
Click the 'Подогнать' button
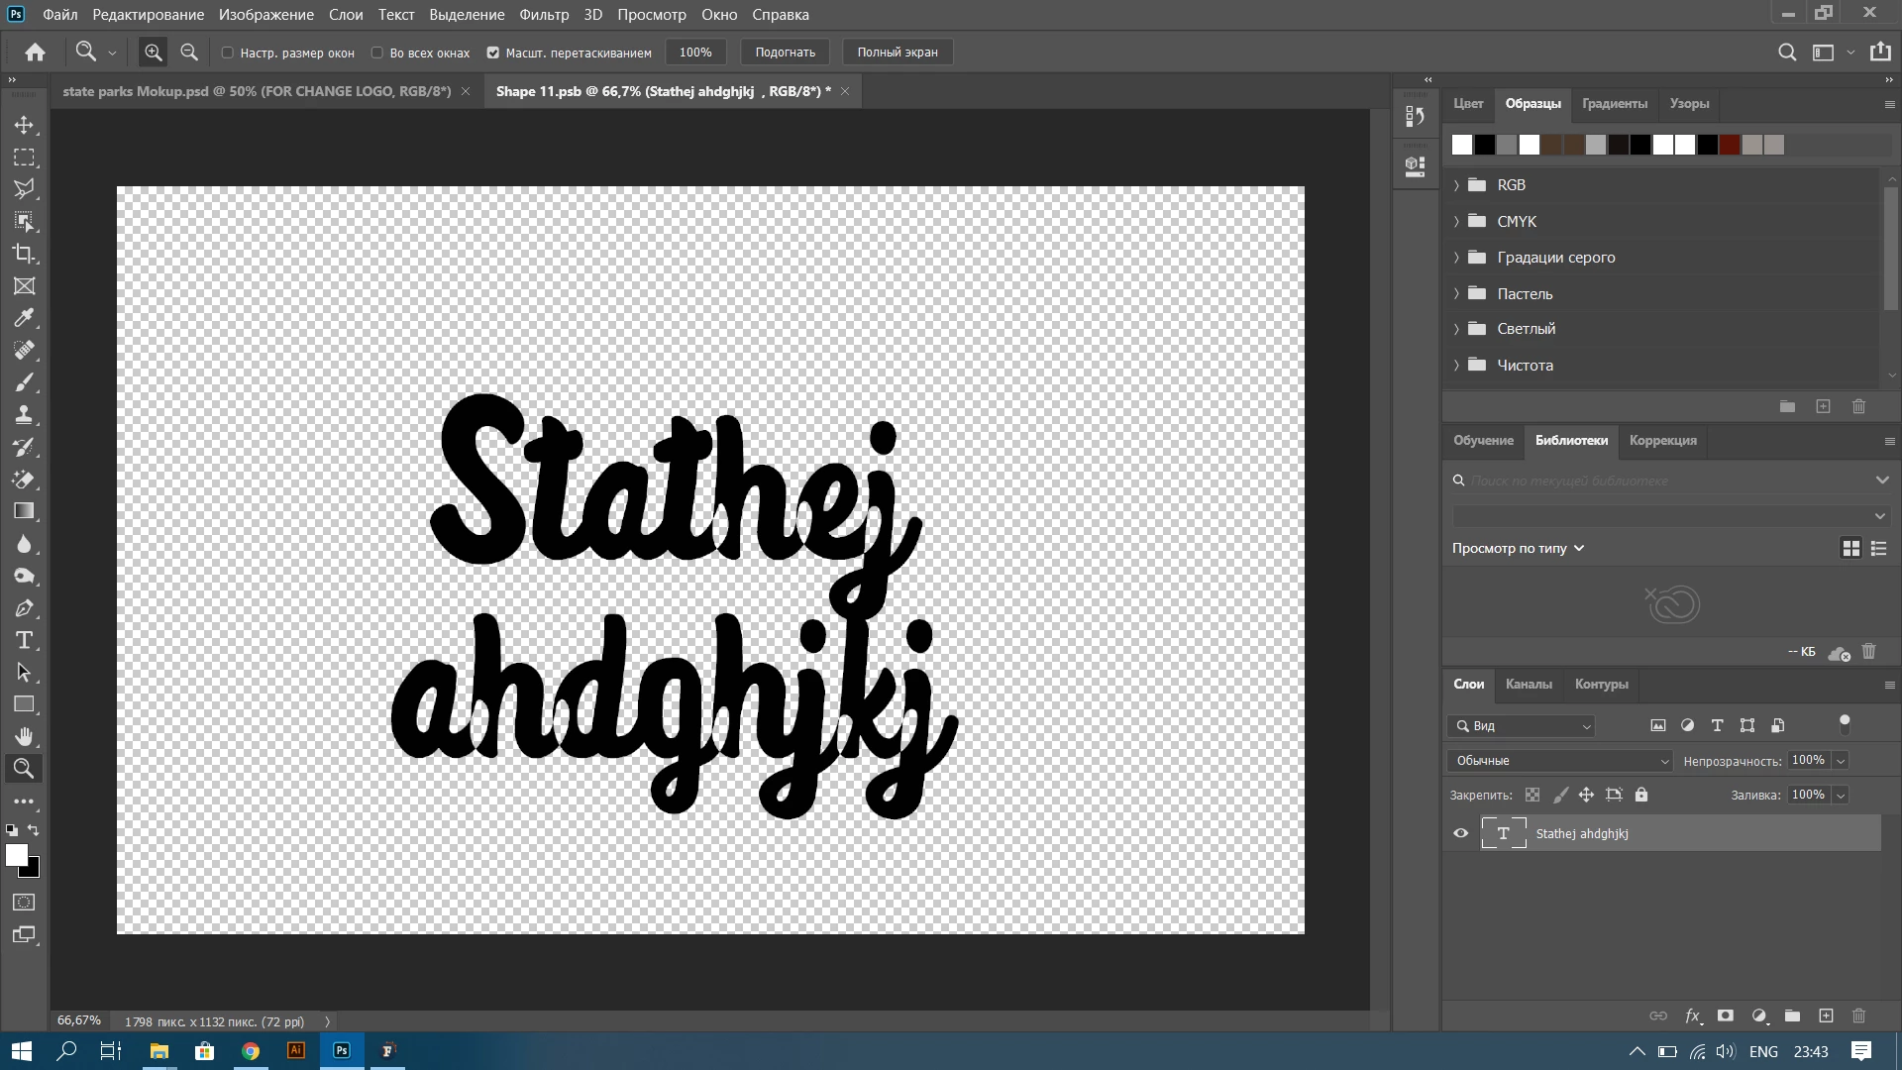click(785, 53)
